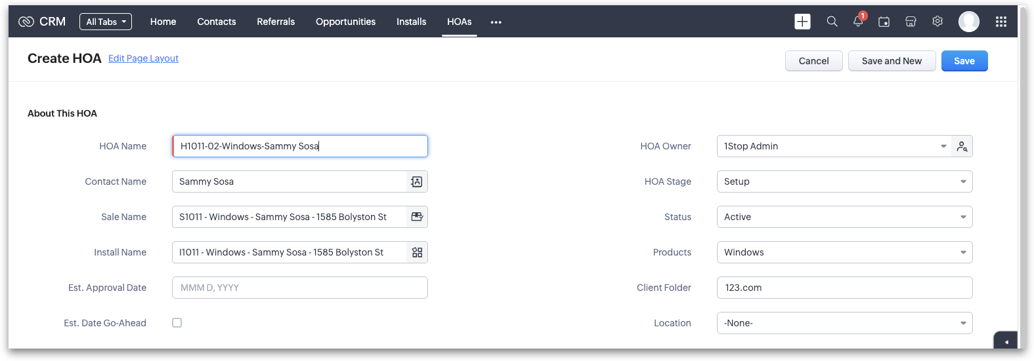Viewport: 1034px width, 361px height.
Task: Click the Est. Approval Date field
Action: pos(299,288)
